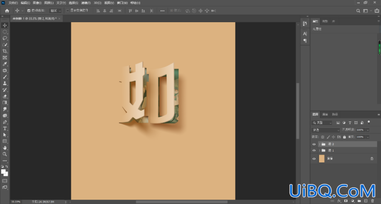Screen dimensions: 381x204
Task: Switch to the Channels tab
Action: (325, 114)
